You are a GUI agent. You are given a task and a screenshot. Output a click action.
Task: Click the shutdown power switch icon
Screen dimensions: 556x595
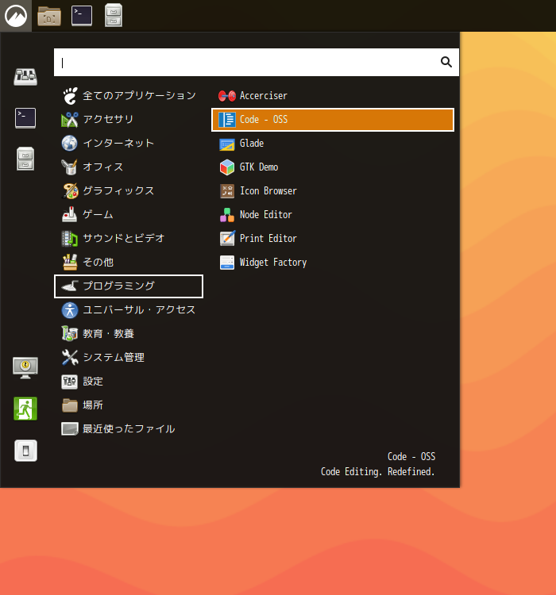tap(25, 451)
